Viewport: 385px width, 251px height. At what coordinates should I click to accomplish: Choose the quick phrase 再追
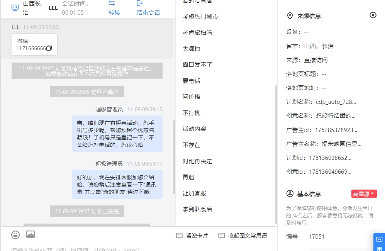point(188,177)
